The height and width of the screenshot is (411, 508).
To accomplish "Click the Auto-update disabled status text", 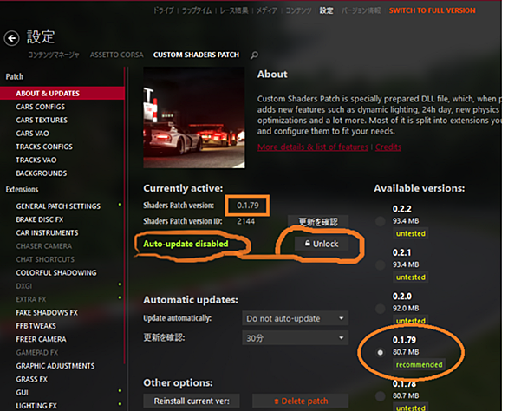I will pos(186,244).
